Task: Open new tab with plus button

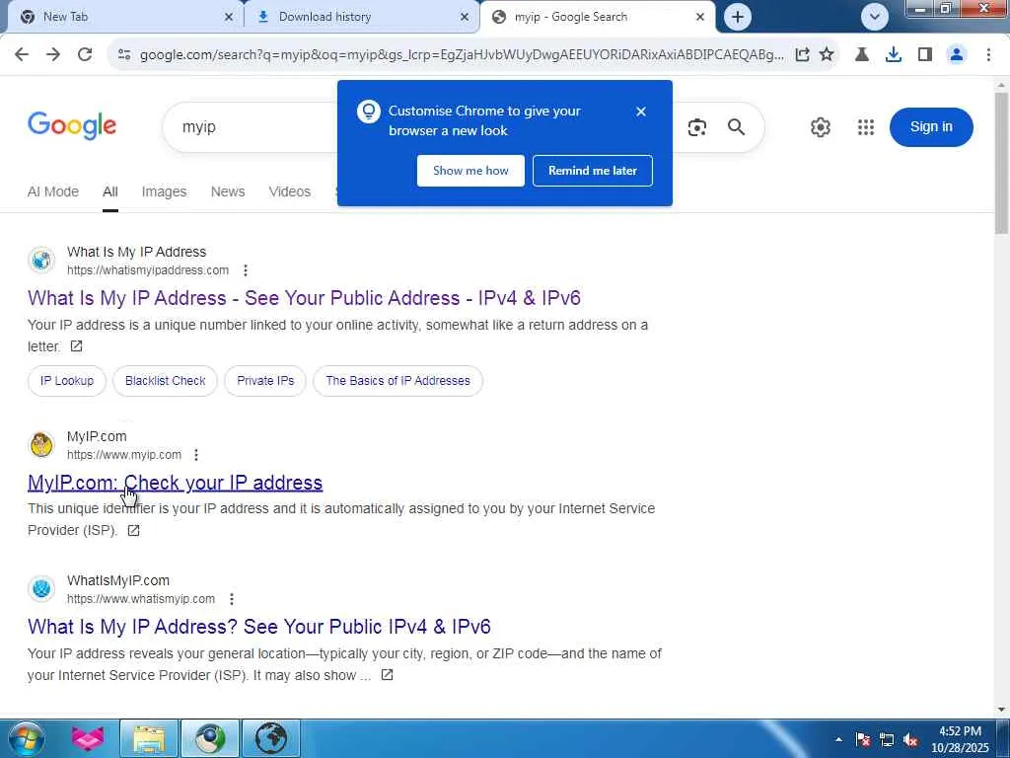Action: (x=738, y=17)
